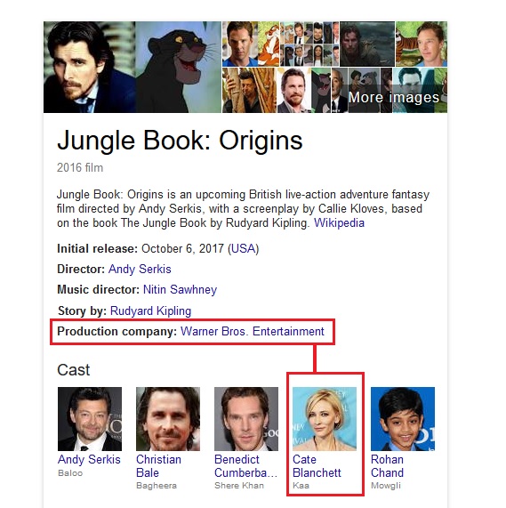The width and height of the screenshot is (506, 508).
Task: Click Andy Serkis cast name link
Action: pyautogui.click(x=89, y=459)
